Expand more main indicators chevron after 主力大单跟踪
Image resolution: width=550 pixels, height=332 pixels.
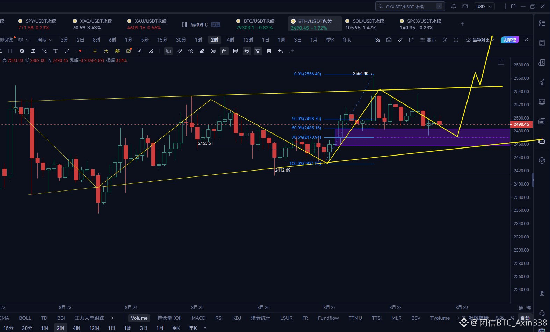pos(112,318)
